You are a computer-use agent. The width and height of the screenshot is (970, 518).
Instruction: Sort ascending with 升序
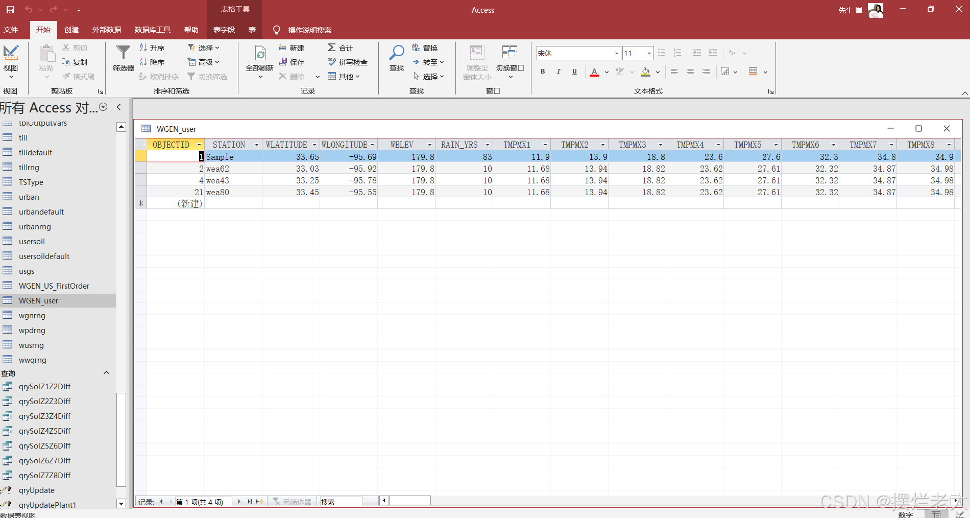click(x=152, y=48)
